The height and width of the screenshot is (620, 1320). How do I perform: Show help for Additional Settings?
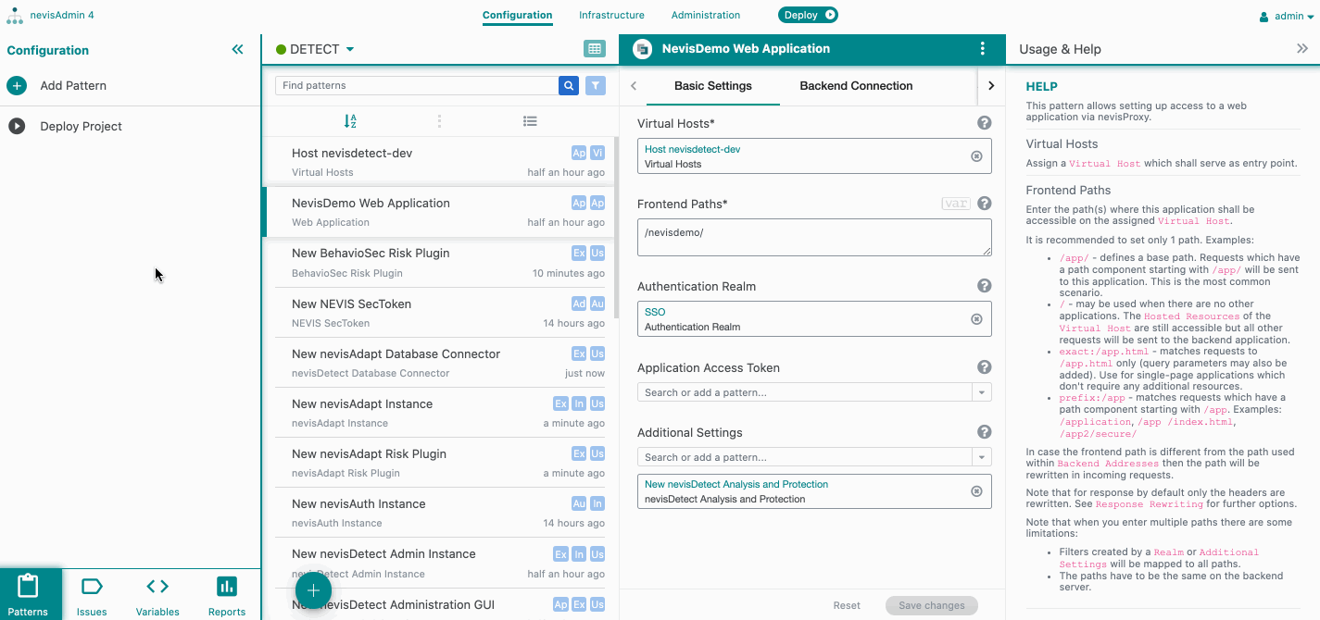(985, 432)
